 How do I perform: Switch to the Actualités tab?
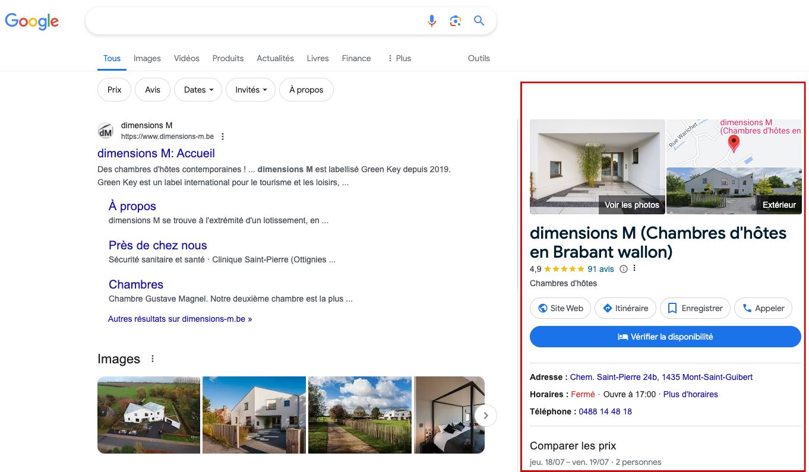tap(275, 58)
